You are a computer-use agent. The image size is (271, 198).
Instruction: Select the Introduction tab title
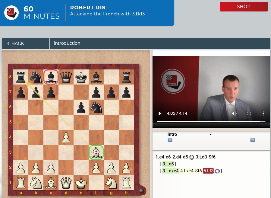coord(67,43)
